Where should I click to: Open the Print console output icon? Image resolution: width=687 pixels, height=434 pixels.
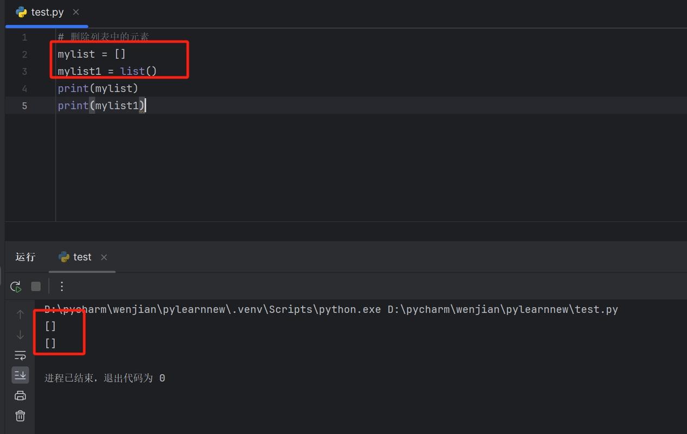20,395
